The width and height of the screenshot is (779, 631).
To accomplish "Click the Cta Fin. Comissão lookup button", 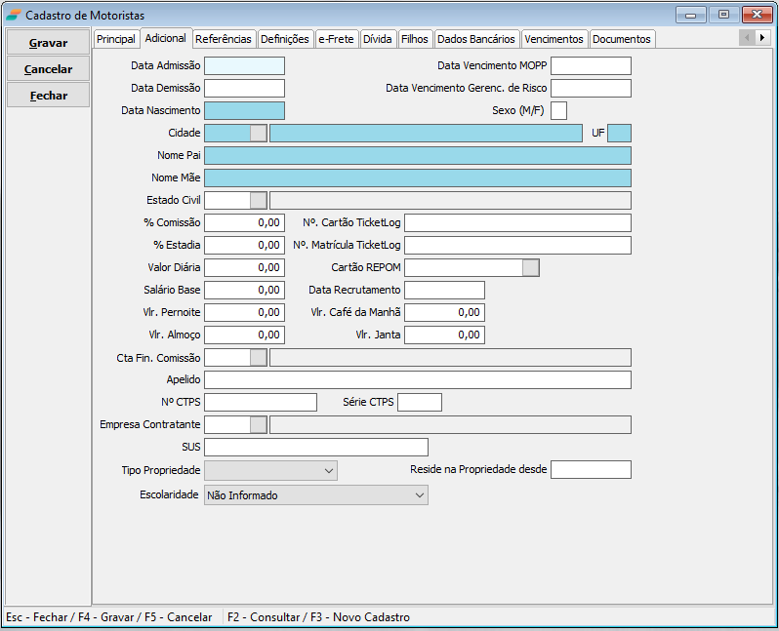I will tap(258, 358).
